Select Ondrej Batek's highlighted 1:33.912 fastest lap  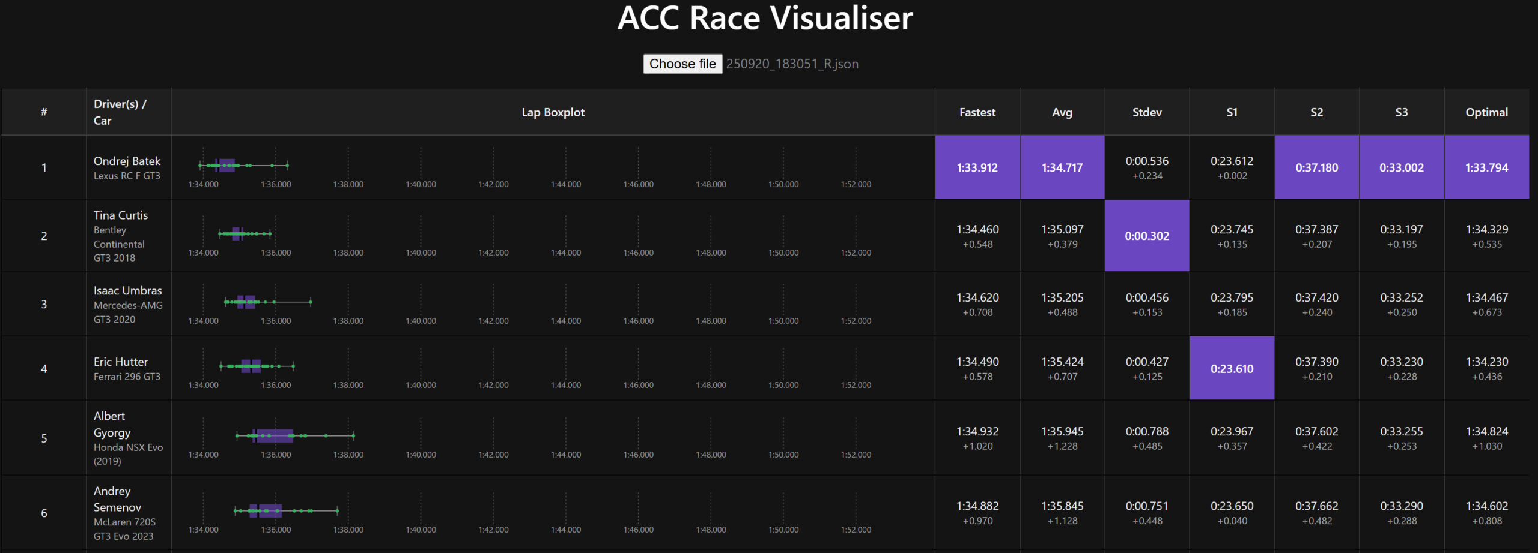pos(977,167)
